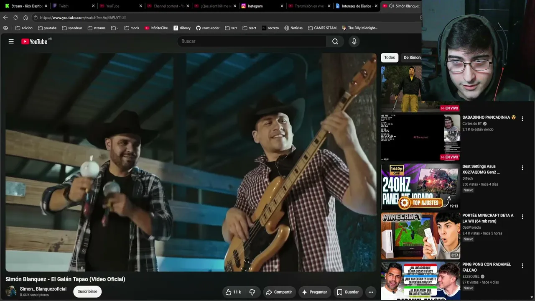Click the browser address bar URL

(x=83, y=18)
